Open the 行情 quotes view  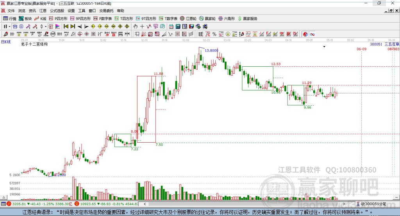tap(10, 19)
